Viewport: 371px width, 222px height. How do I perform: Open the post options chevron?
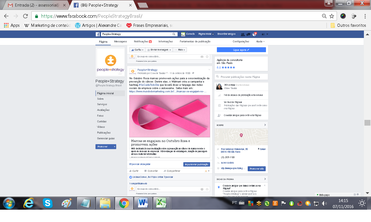209,70
